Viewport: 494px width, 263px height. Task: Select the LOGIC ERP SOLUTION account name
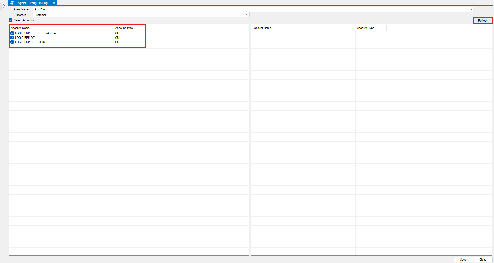pyautogui.click(x=30, y=42)
